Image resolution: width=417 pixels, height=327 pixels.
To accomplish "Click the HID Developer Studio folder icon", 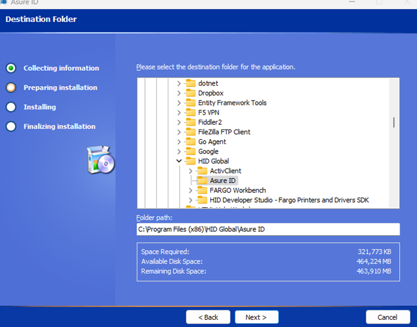I will [x=203, y=200].
